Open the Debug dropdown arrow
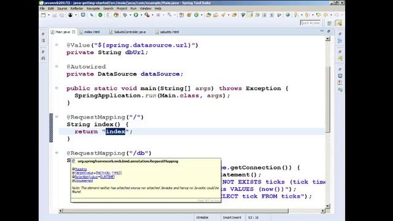The image size is (393, 221). [130, 15]
